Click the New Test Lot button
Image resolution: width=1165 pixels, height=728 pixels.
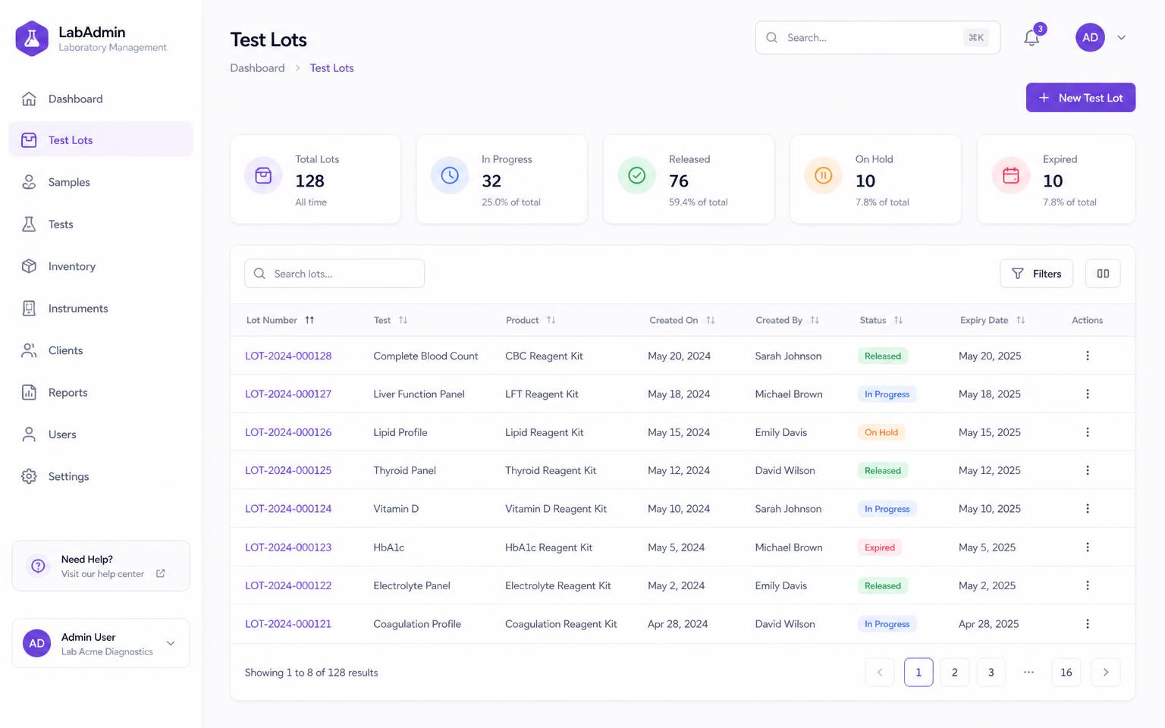(x=1080, y=98)
